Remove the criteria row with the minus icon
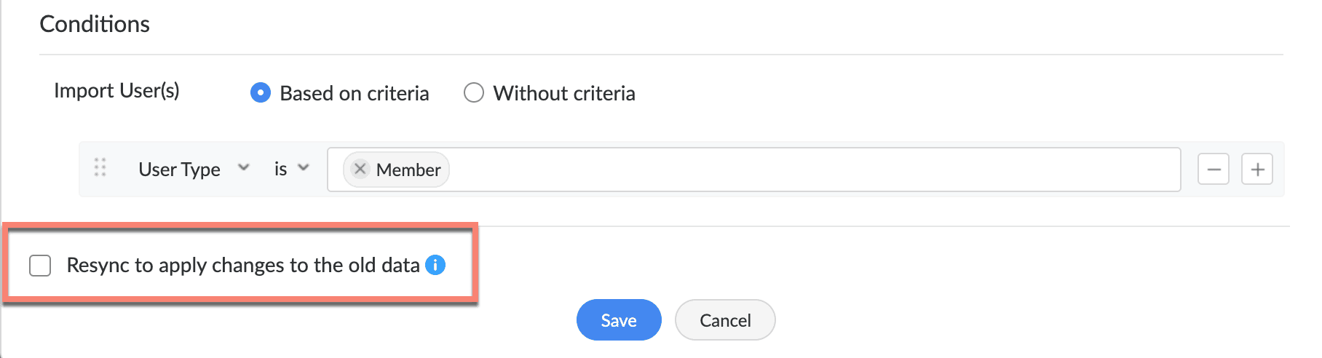Viewport: 1322px width, 358px height. 1213,170
